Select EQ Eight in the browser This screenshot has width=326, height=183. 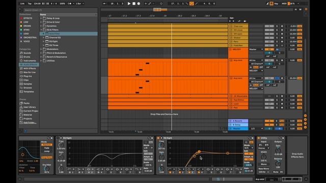53,41
